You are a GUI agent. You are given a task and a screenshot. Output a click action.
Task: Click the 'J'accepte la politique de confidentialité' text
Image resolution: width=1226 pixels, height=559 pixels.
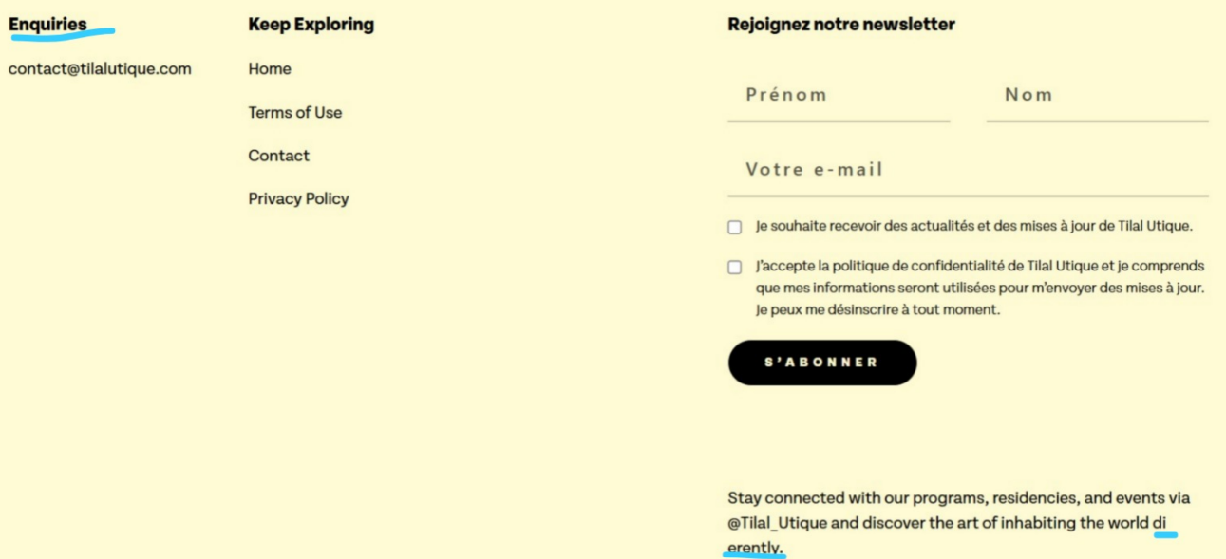tap(979, 267)
